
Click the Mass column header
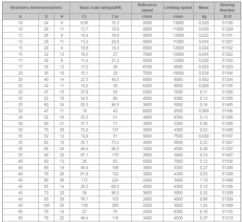pos(204,8)
